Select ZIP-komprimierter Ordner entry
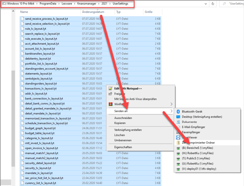The width and height of the screenshot is (244, 186). point(207,143)
